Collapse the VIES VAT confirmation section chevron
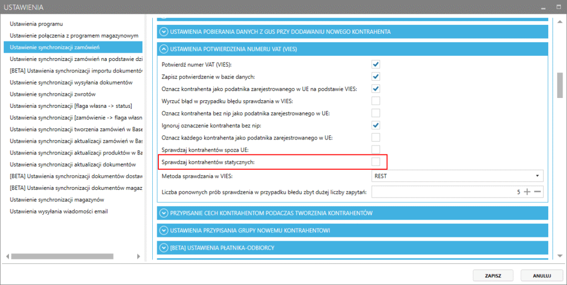The height and width of the screenshot is (285, 567). click(163, 49)
